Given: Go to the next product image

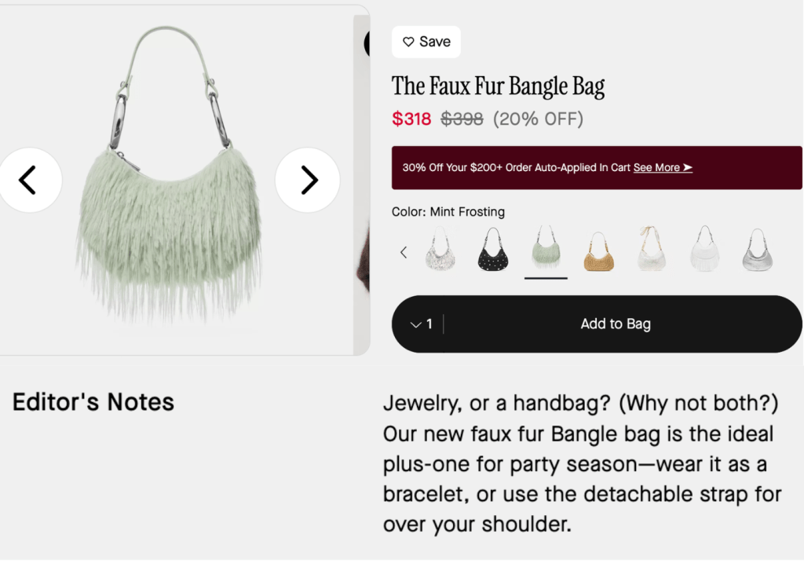Looking at the screenshot, I should point(308,180).
